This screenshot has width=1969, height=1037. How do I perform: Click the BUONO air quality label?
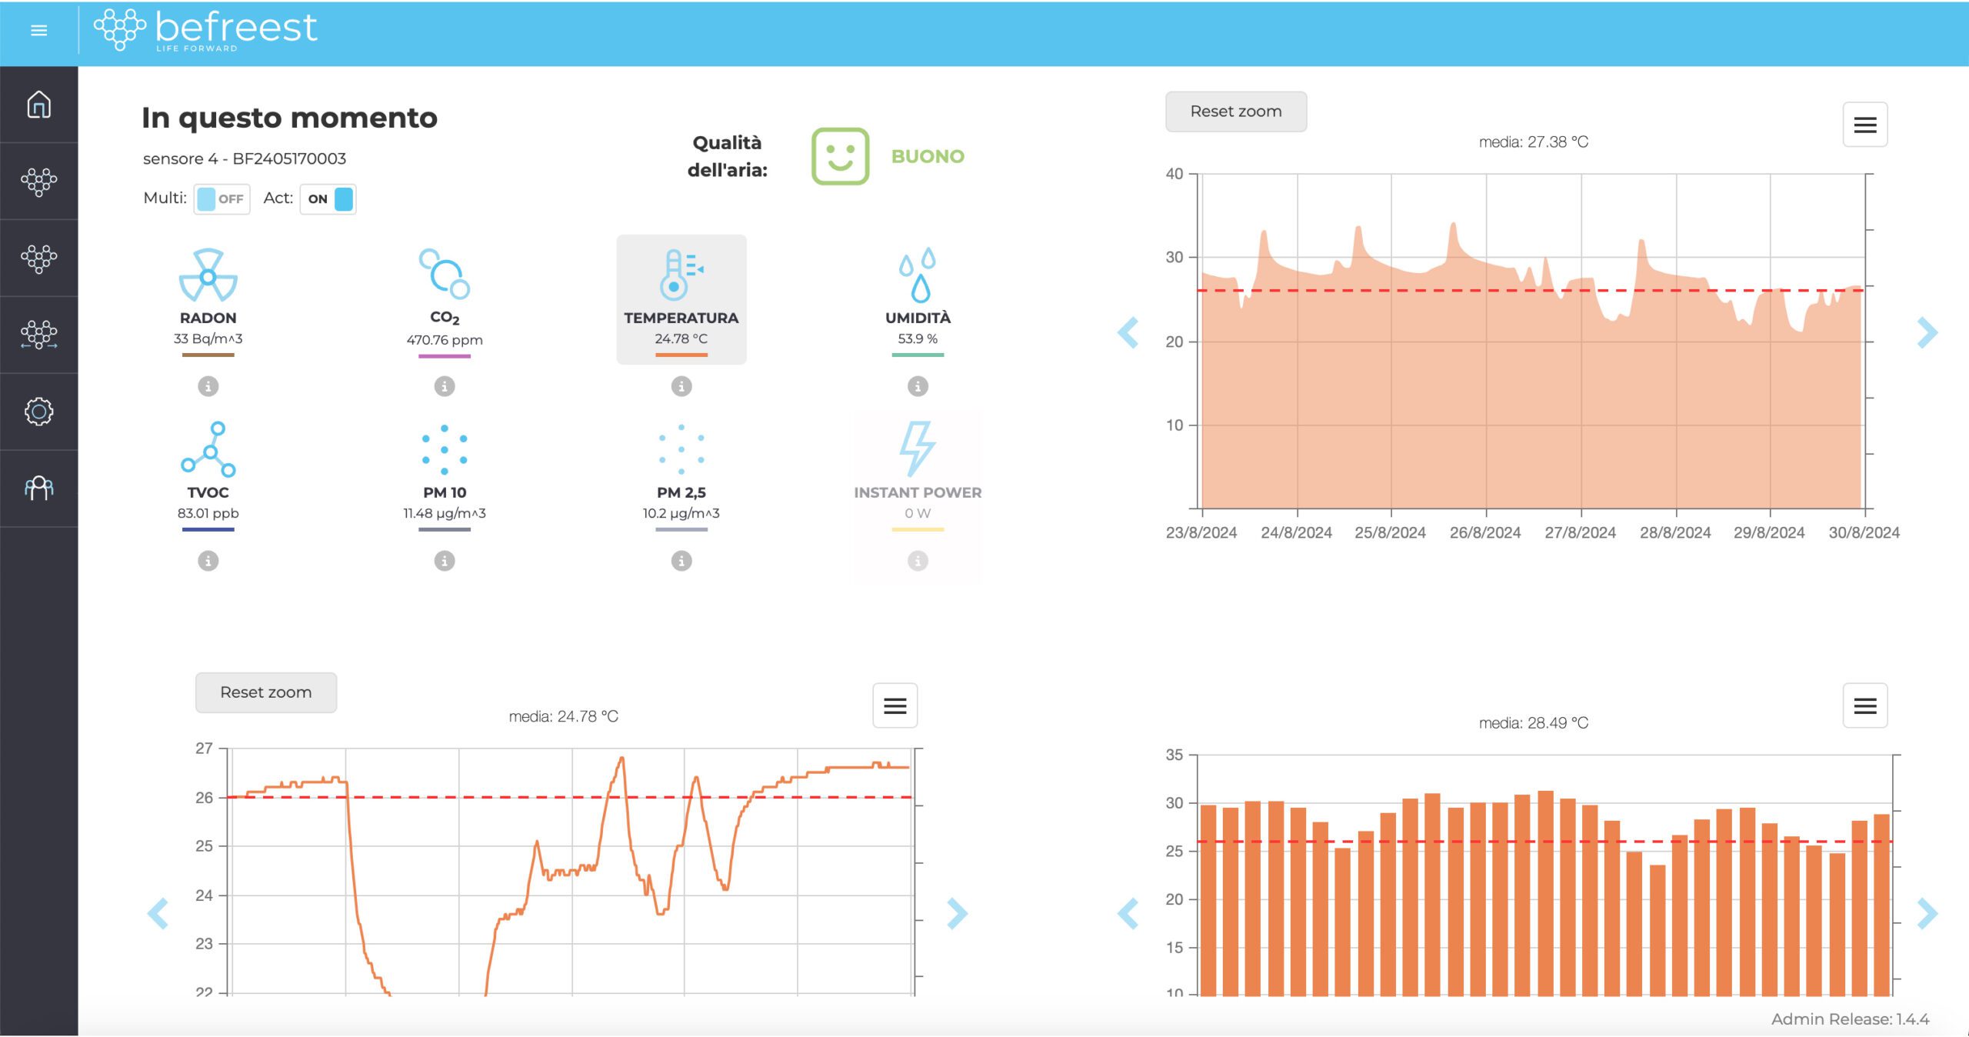pyautogui.click(x=928, y=156)
